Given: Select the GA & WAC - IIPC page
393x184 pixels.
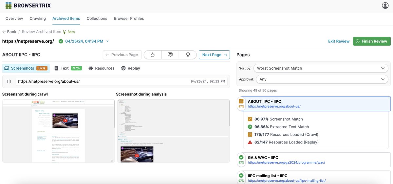Looking at the screenshot, I should pos(313,160).
